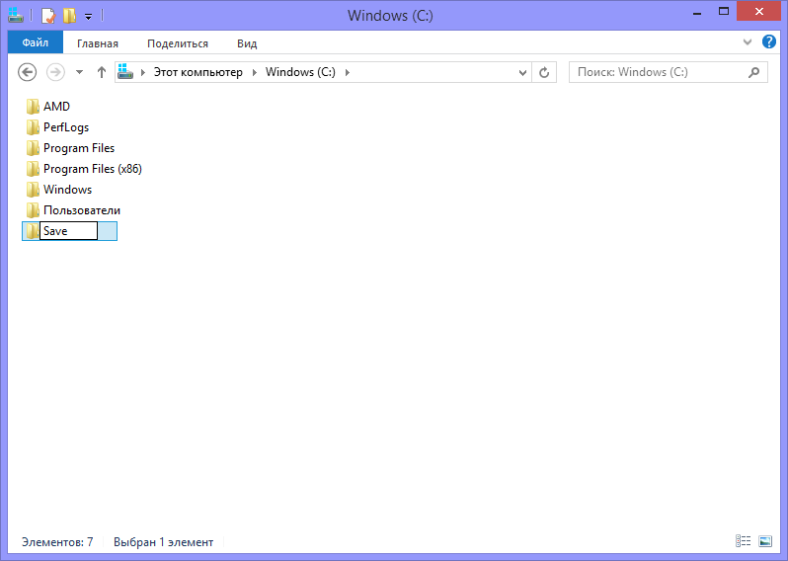Open the Поделиться ribbon tab
Viewport: 788px width, 561px height.
pyautogui.click(x=178, y=43)
